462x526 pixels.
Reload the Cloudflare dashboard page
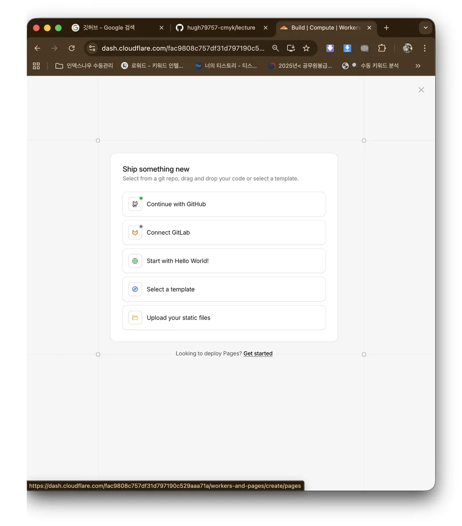coord(72,48)
